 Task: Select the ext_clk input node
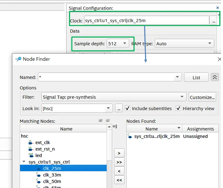pyautogui.click(x=42, y=143)
